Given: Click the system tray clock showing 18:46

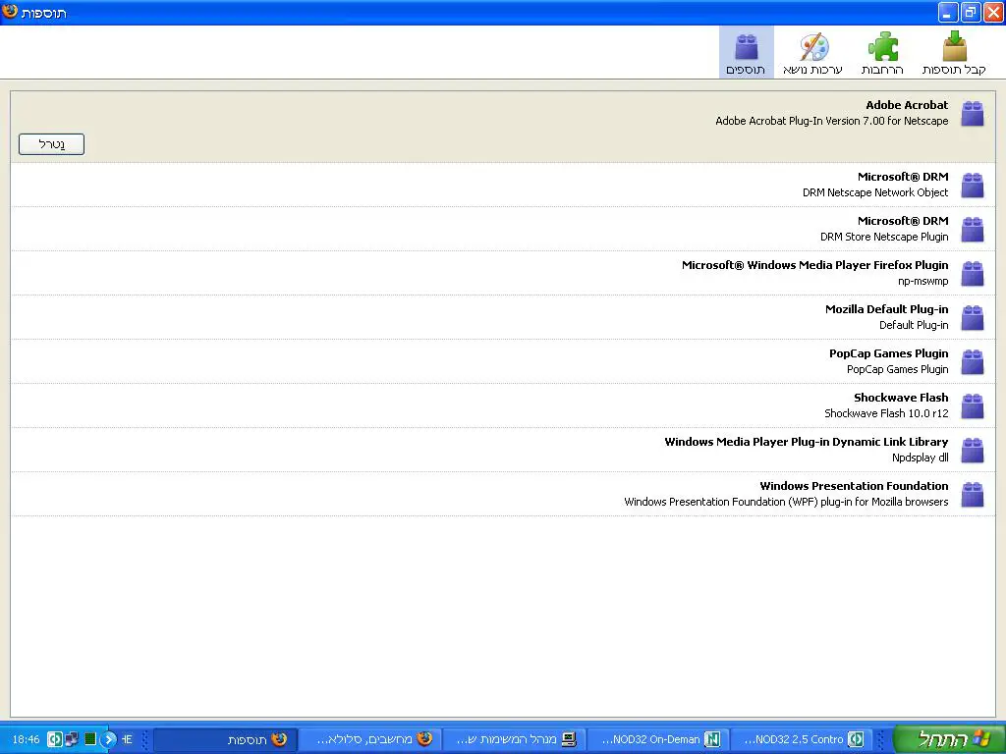Looking at the screenshot, I should click(25, 739).
